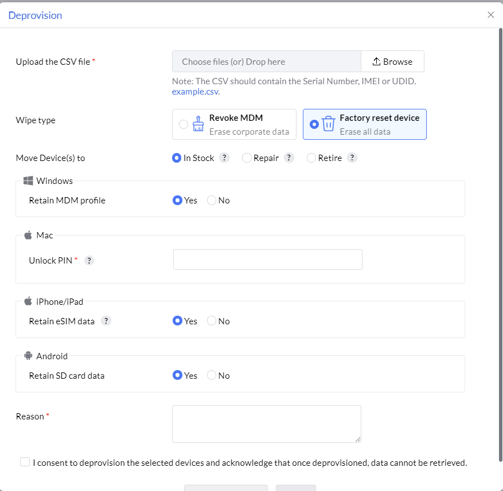Set Retain SD card data to No

pyautogui.click(x=212, y=376)
